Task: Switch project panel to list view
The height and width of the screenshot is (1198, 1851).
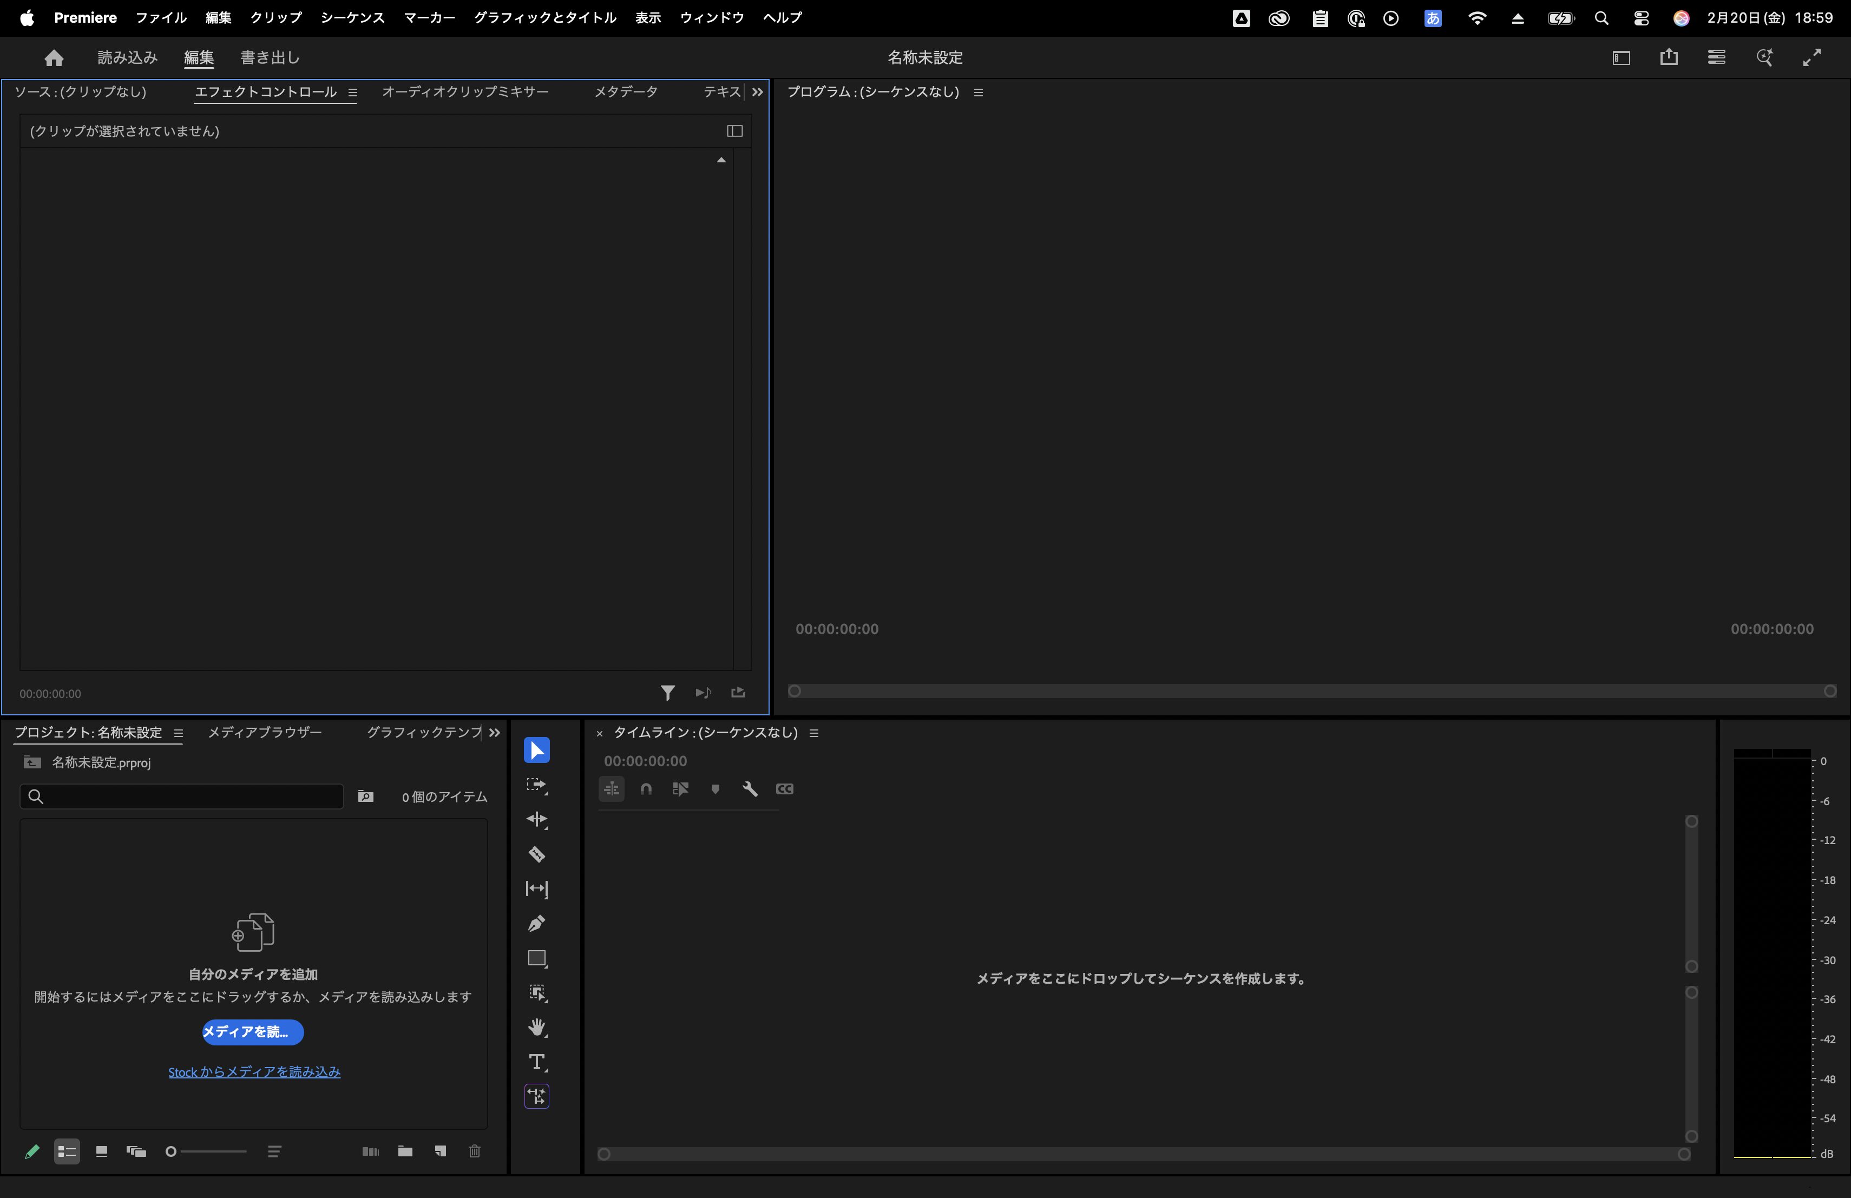Action: point(67,1151)
